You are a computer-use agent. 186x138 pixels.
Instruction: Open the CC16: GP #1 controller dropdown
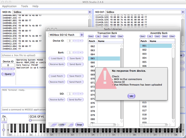37,116
